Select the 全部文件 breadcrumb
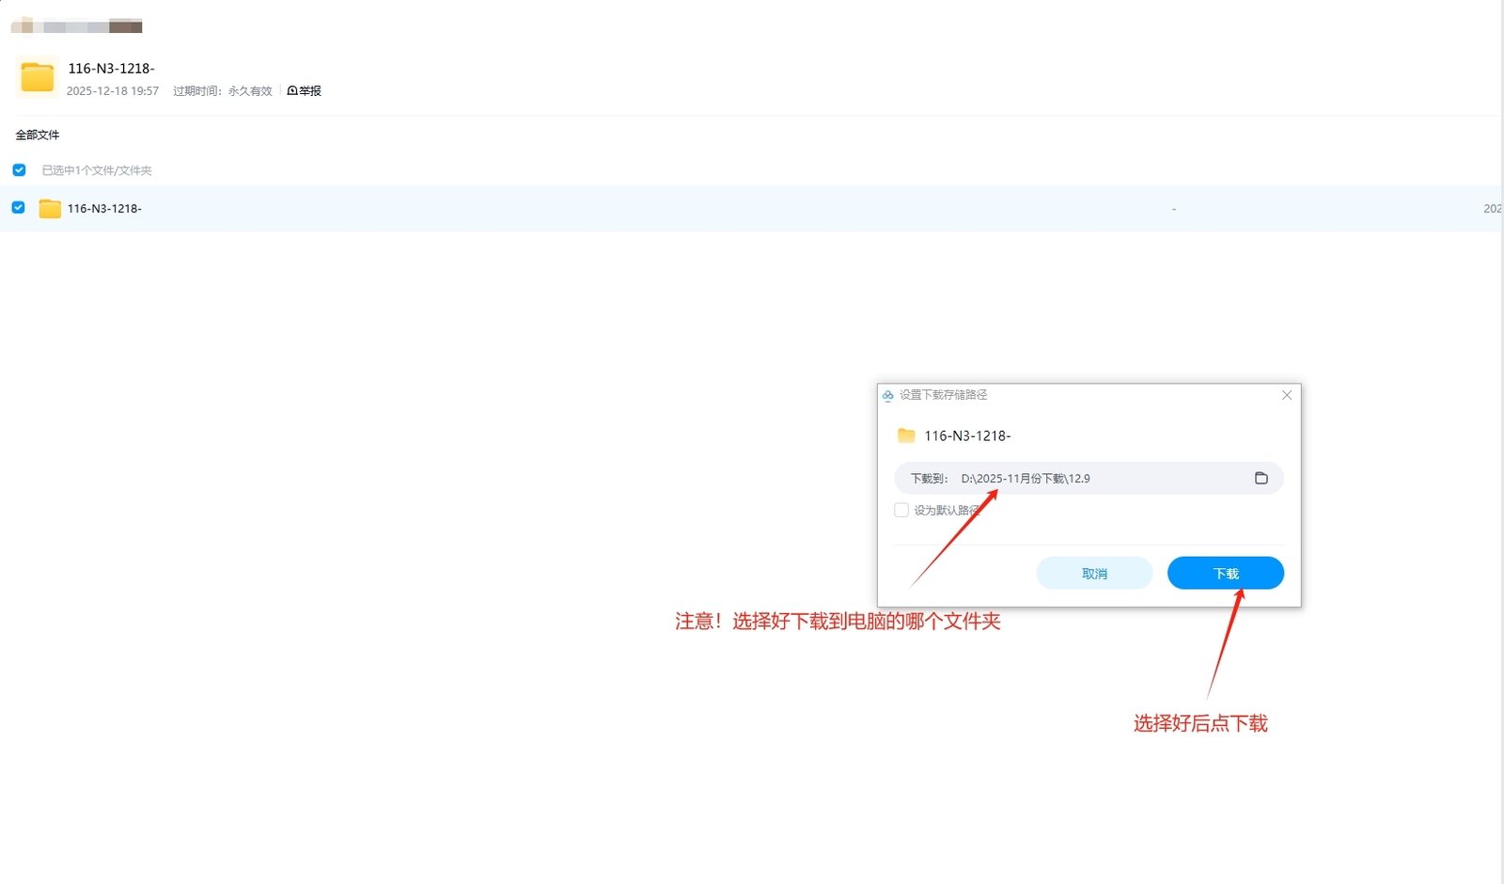The image size is (1504, 884). (x=38, y=135)
